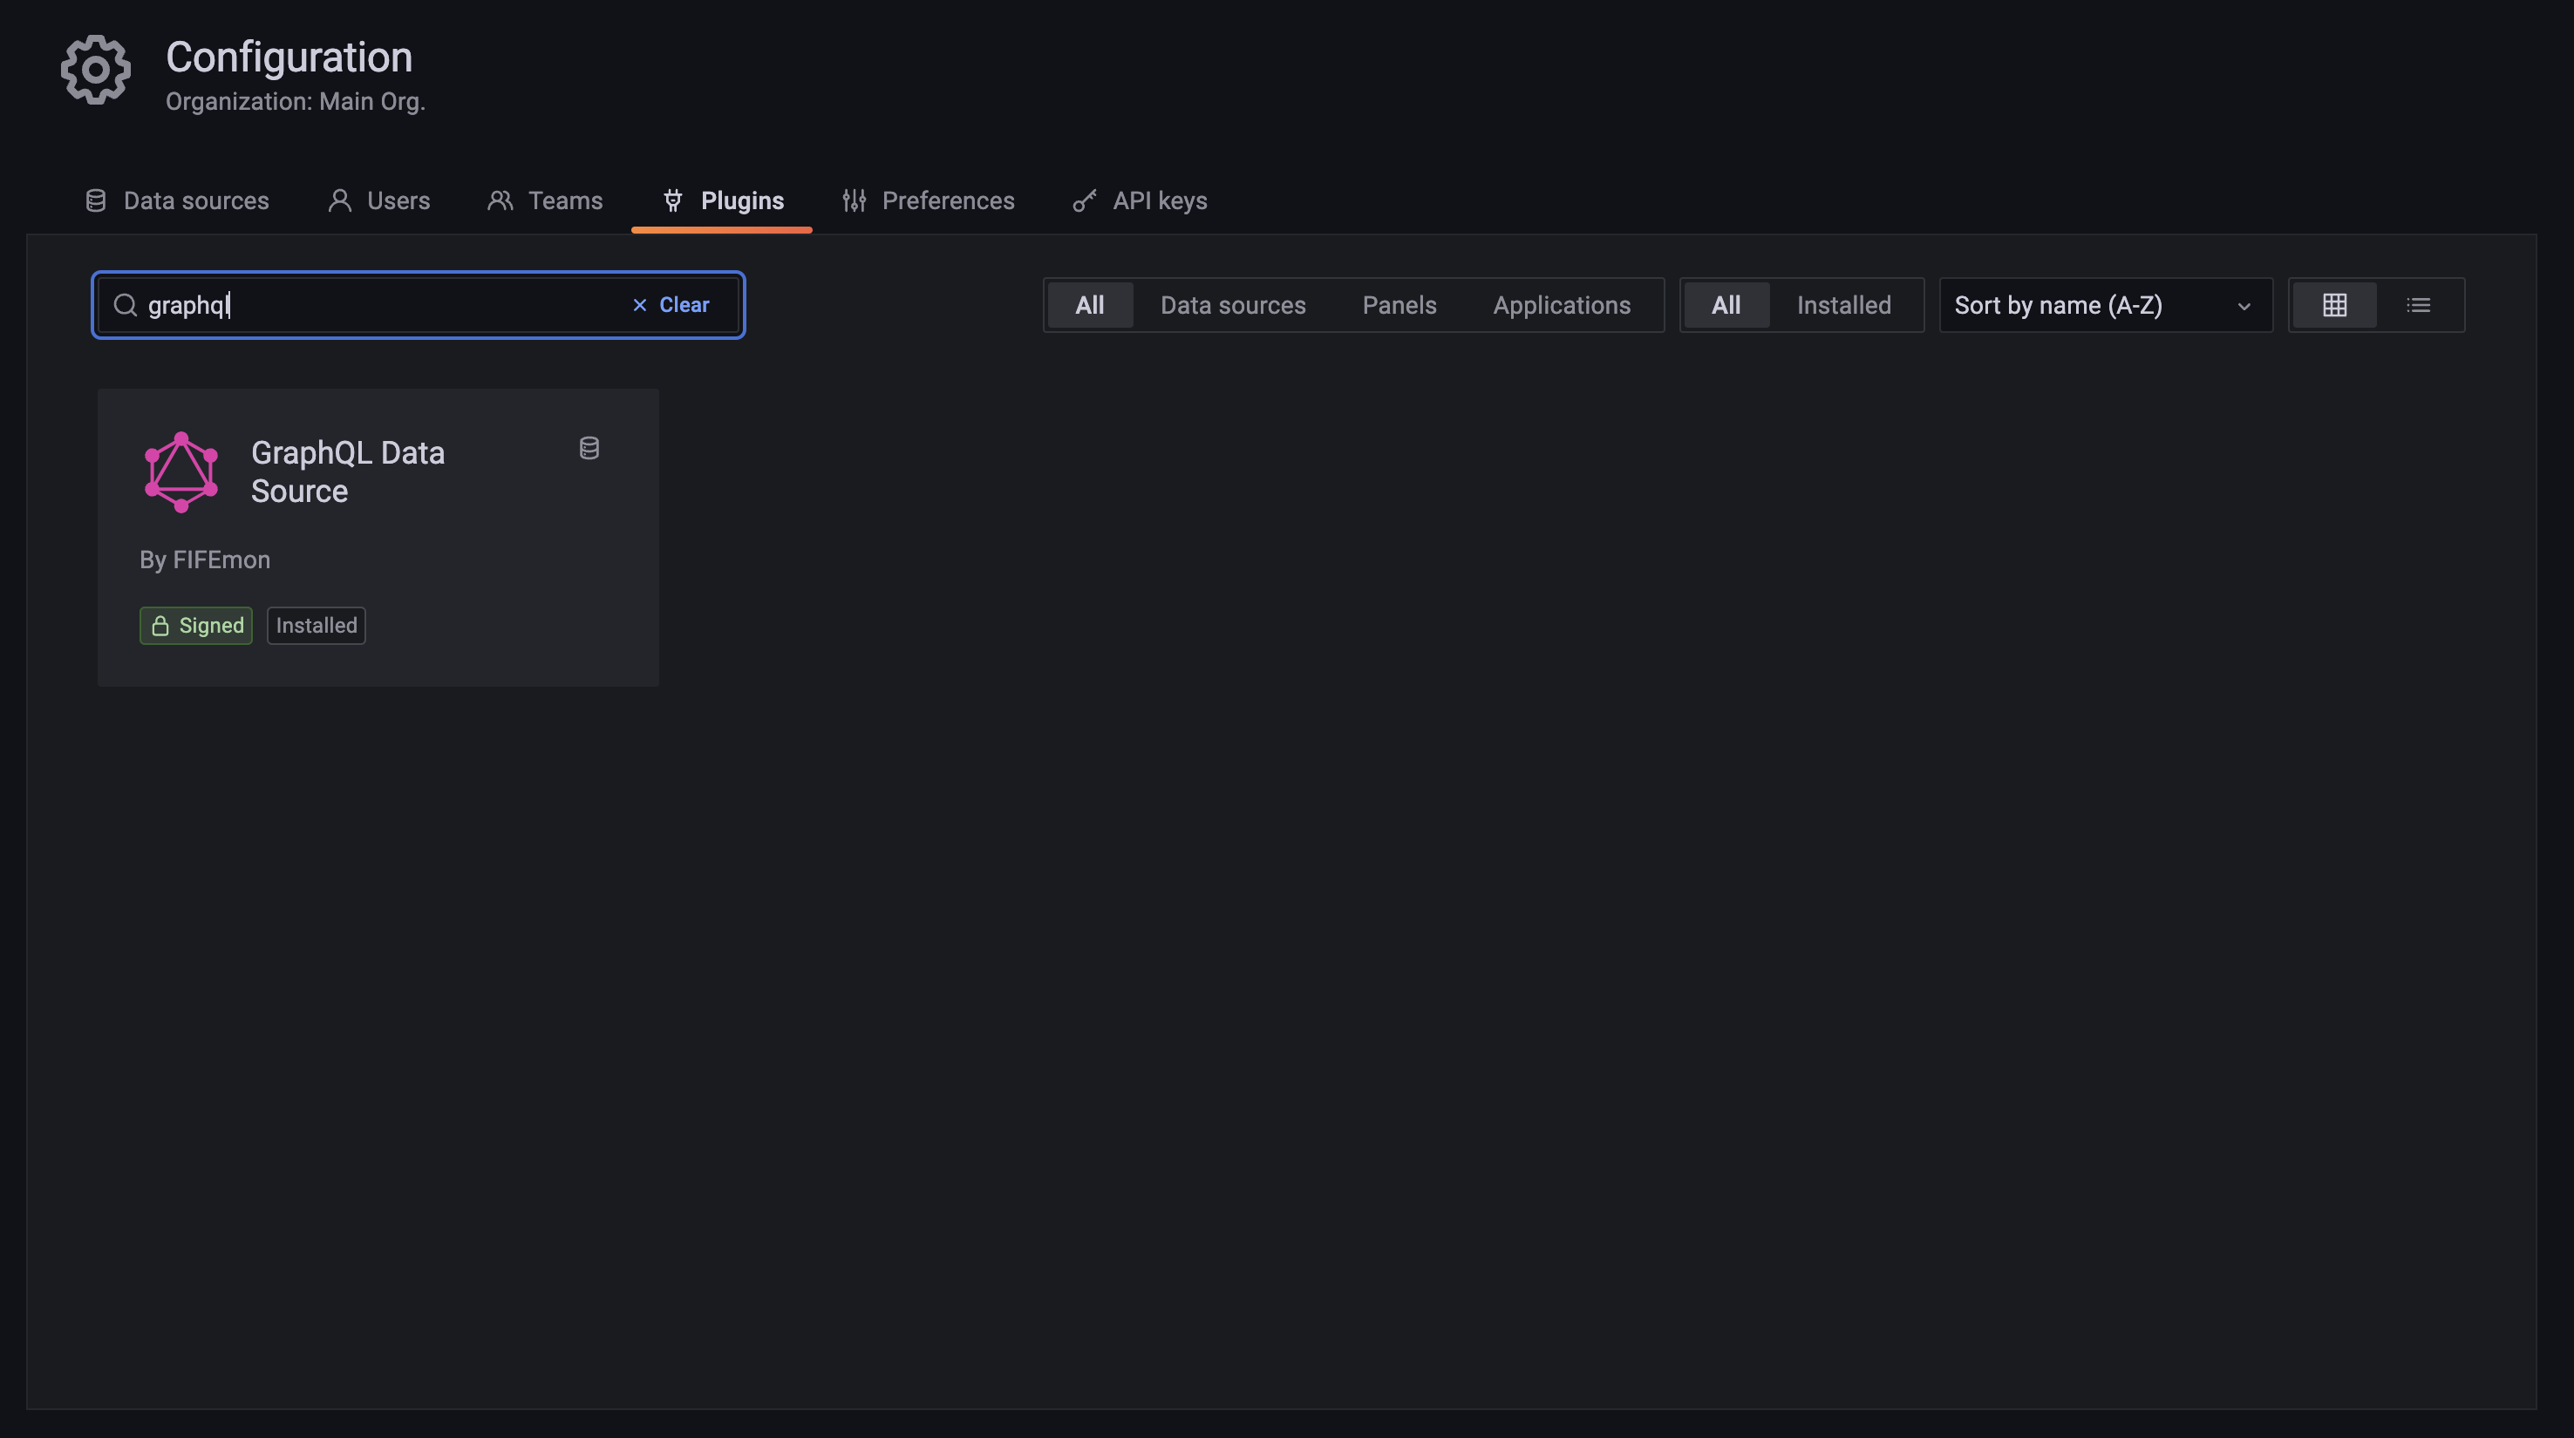2574x1438 pixels.
Task: Switch to grid view layout
Action: (x=2334, y=306)
